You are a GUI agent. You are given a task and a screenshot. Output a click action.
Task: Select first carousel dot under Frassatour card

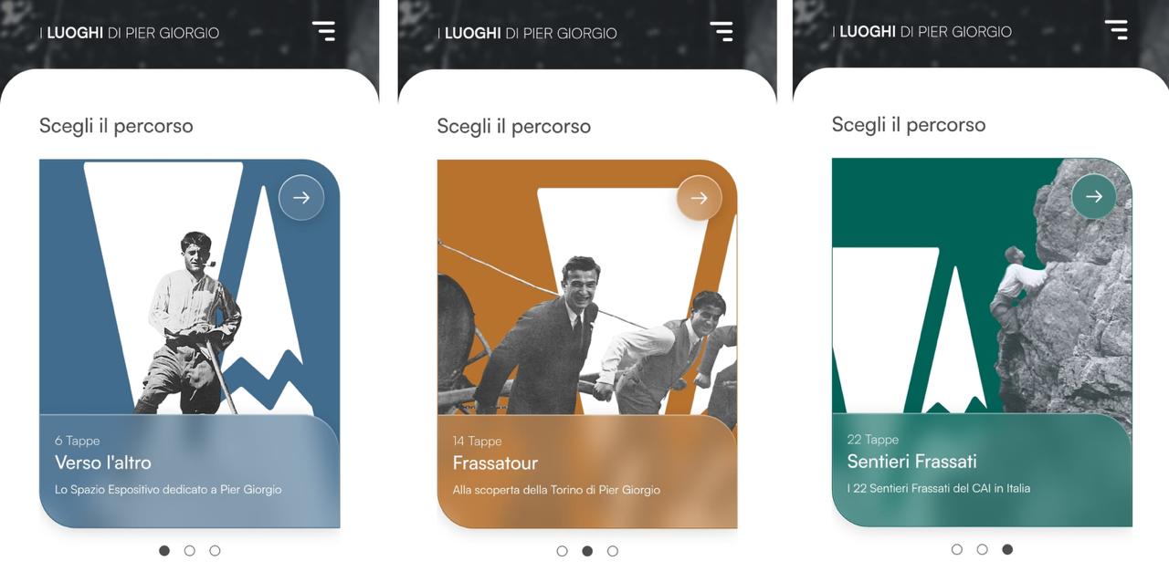click(x=562, y=551)
